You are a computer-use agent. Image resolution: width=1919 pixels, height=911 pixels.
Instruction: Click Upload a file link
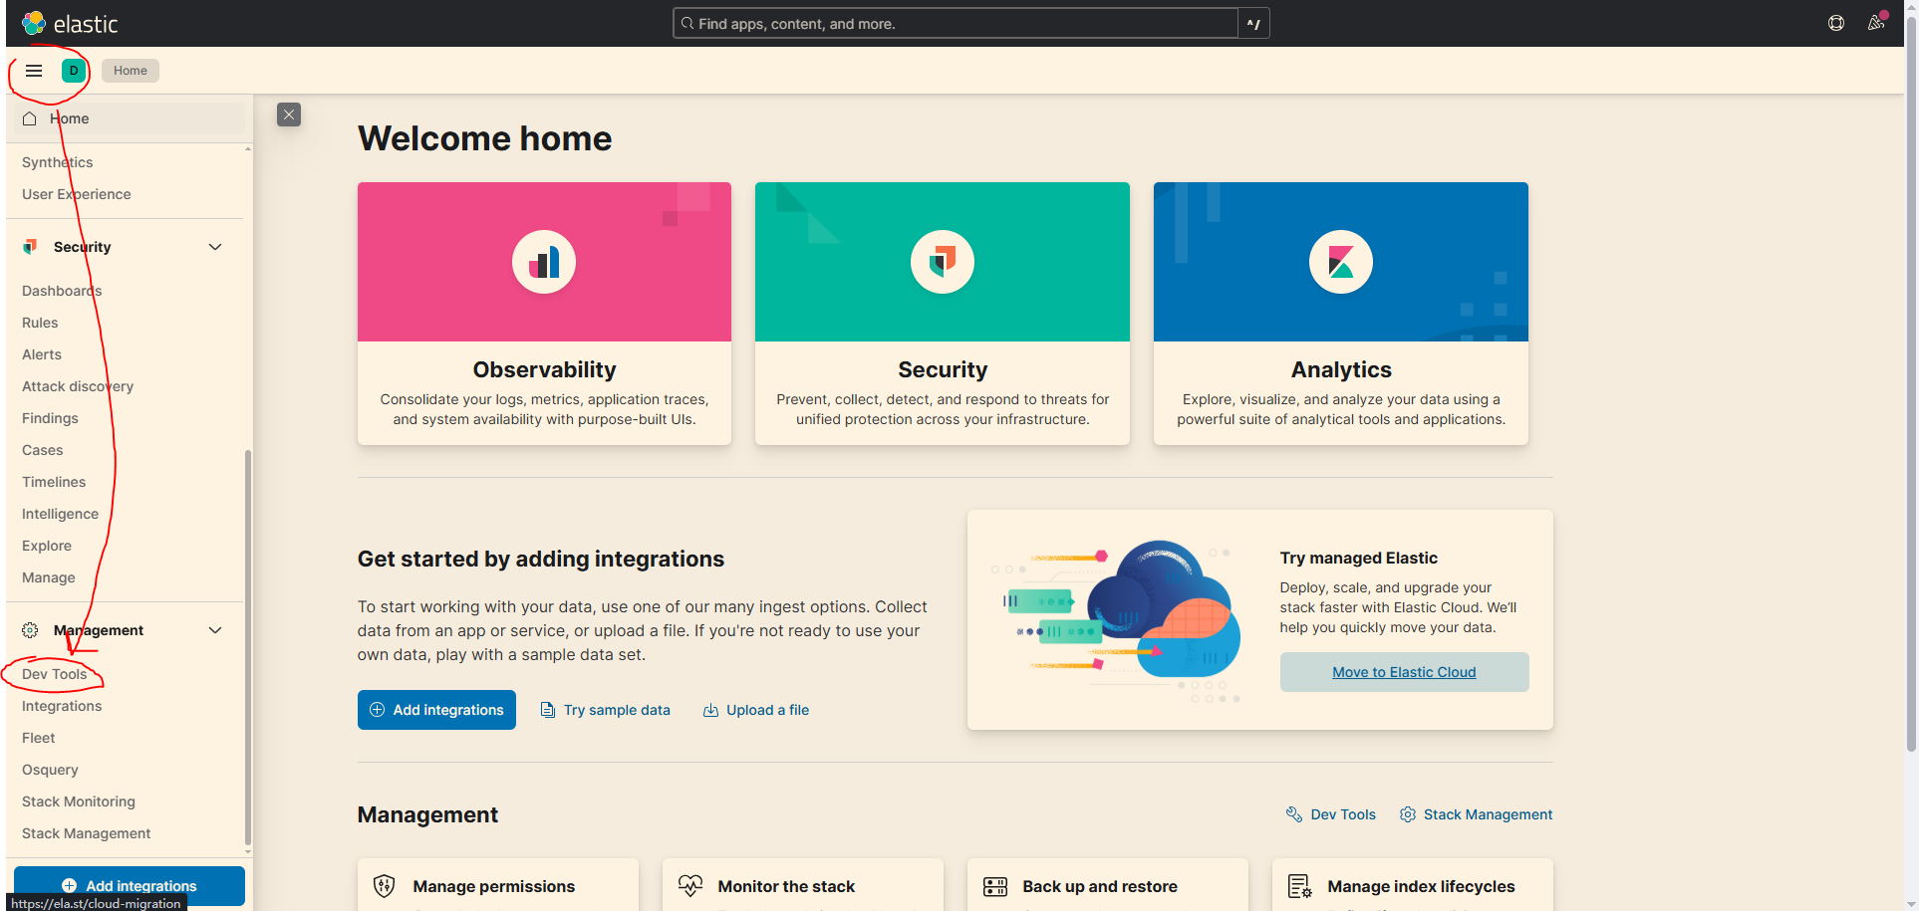point(756,710)
